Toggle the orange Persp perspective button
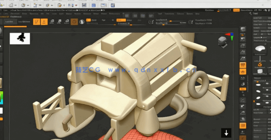The image size is (271, 140). (x=243, y=65)
